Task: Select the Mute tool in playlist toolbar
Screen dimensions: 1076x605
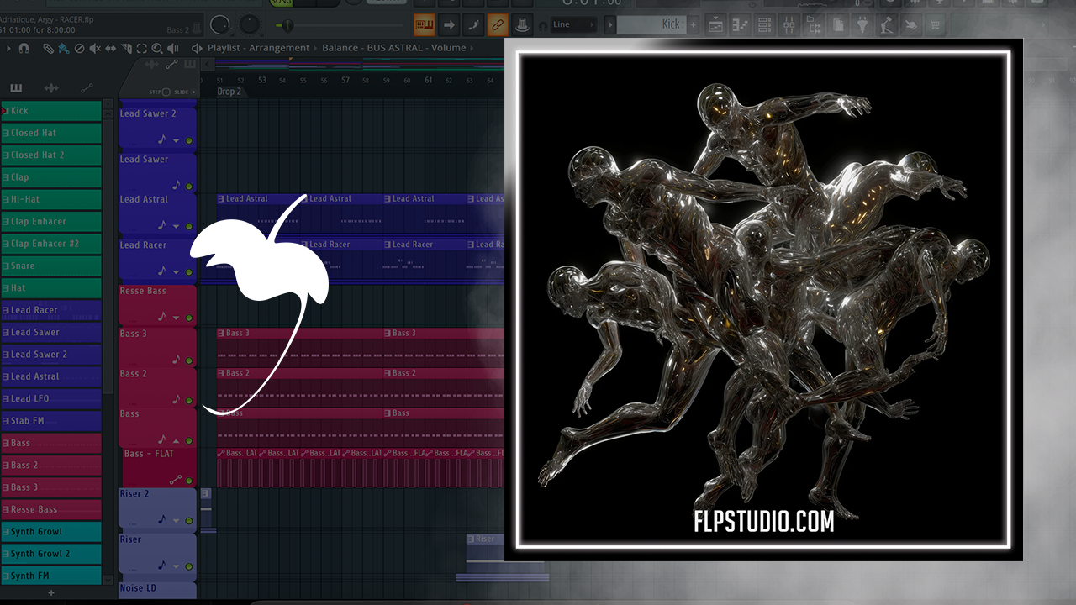Action: 95,48
